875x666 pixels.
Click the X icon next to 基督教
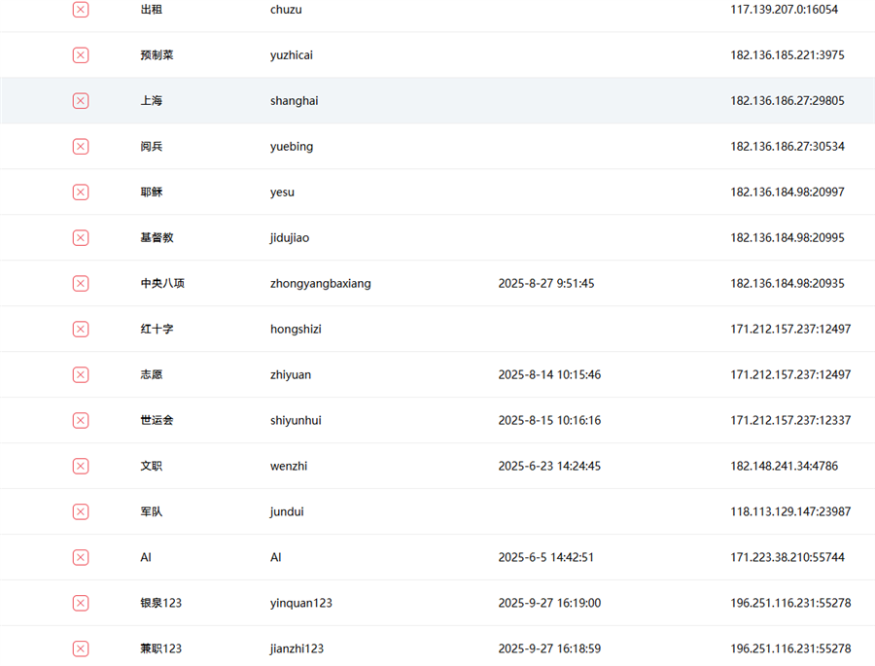[81, 238]
